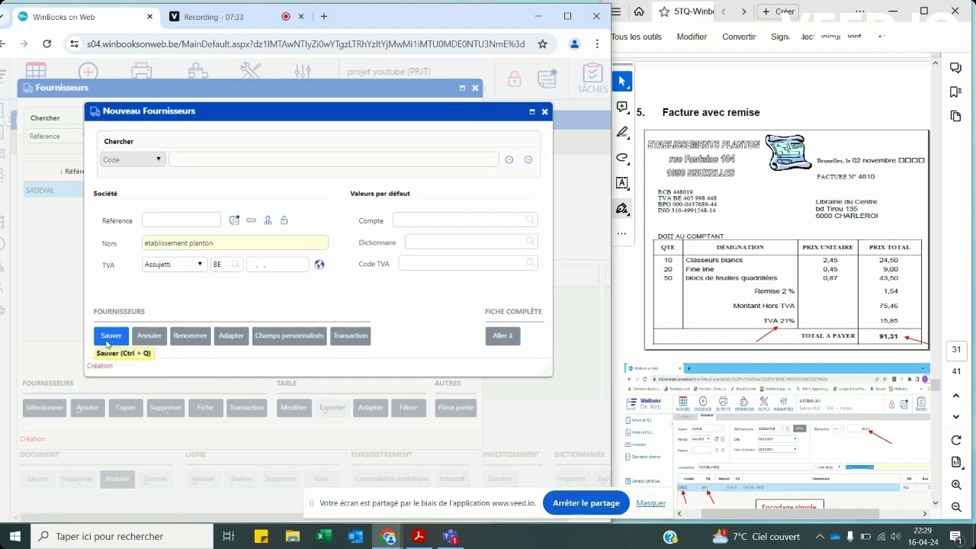Viewport: 976px width, 549px height.
Task: Select the Acrobat highlighter pen tool
Action: [x=622, y=133]
